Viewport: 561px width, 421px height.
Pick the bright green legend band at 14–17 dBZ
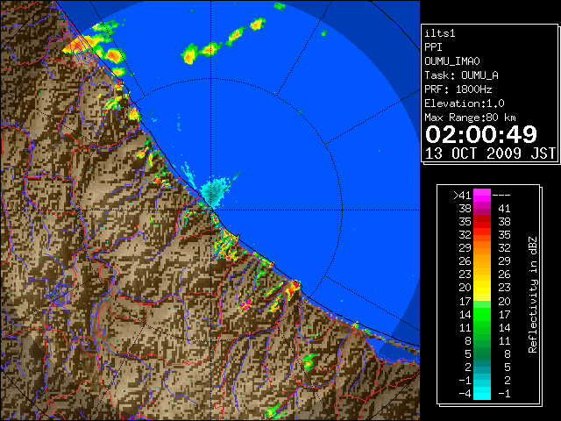[482, 314]
